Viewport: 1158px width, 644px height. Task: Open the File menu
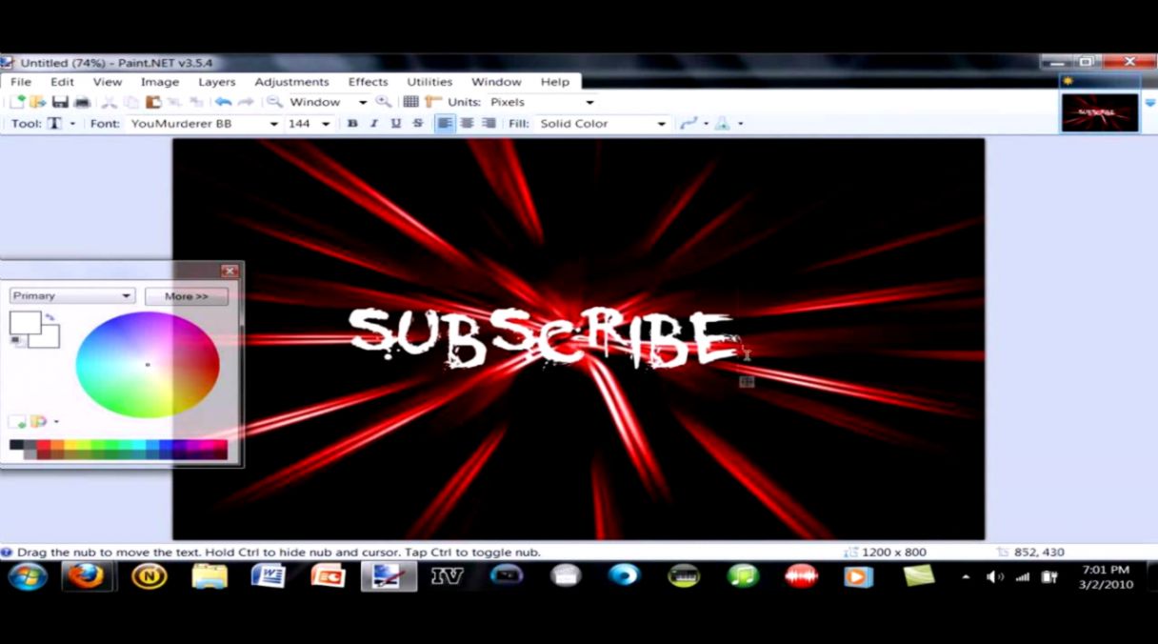click(21, 82)
